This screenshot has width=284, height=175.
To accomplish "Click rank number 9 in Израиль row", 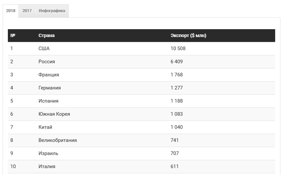I will [11, 153].
